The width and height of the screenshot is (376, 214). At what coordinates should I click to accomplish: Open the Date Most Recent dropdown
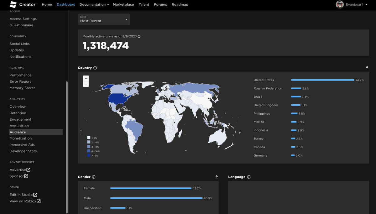104,19
